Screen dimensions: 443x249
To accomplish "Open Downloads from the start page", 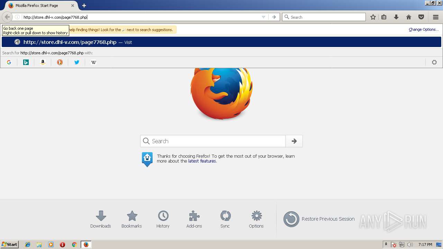I will coord(101,220).
